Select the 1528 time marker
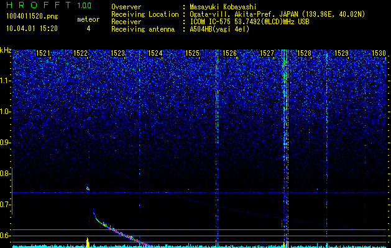The width and height of the screenshot is (391, 248). [304, 53]
